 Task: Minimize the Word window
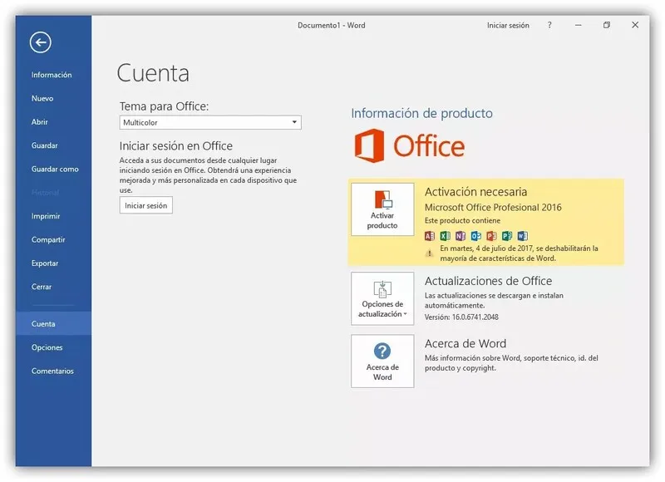coord(578,25)
